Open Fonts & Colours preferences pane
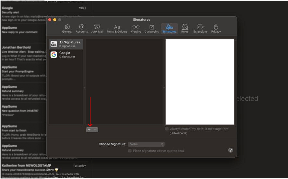Image resolution: width=288 pixels, height=179 pixels. click(117, 29)
